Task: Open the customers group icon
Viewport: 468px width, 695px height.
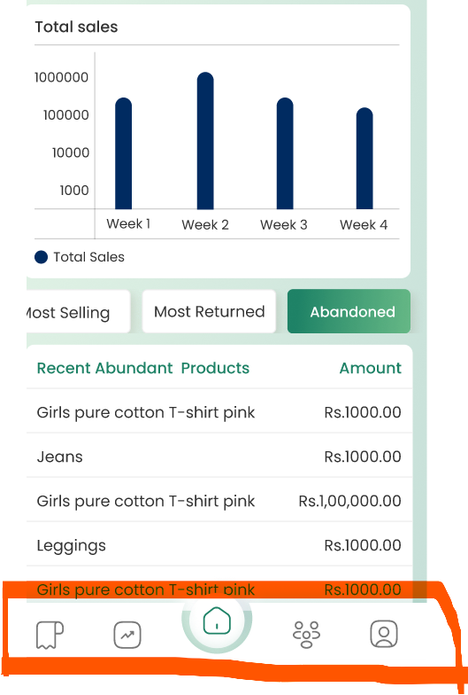Action: (x=306, y=635)
